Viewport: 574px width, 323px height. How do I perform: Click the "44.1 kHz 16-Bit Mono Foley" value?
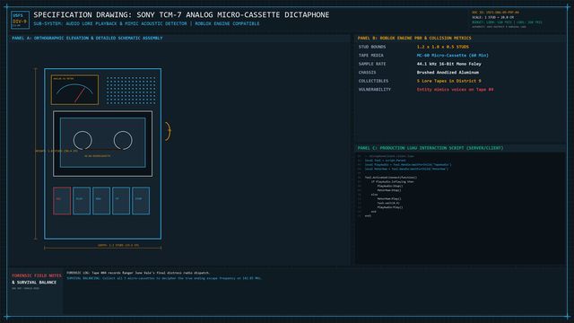point(448,64)
